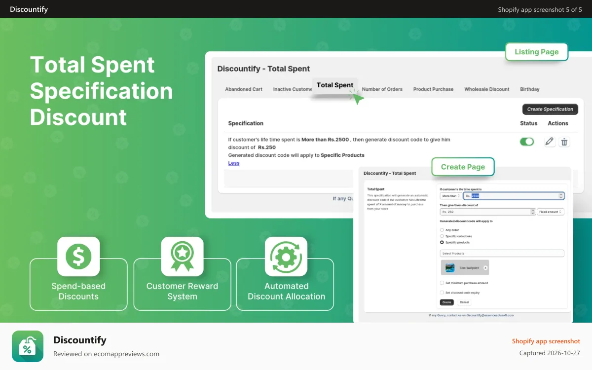Click the Blue Wallpaint product thumbnail
592x370 pixels.
pyautogui.click(x=450, y=268)
